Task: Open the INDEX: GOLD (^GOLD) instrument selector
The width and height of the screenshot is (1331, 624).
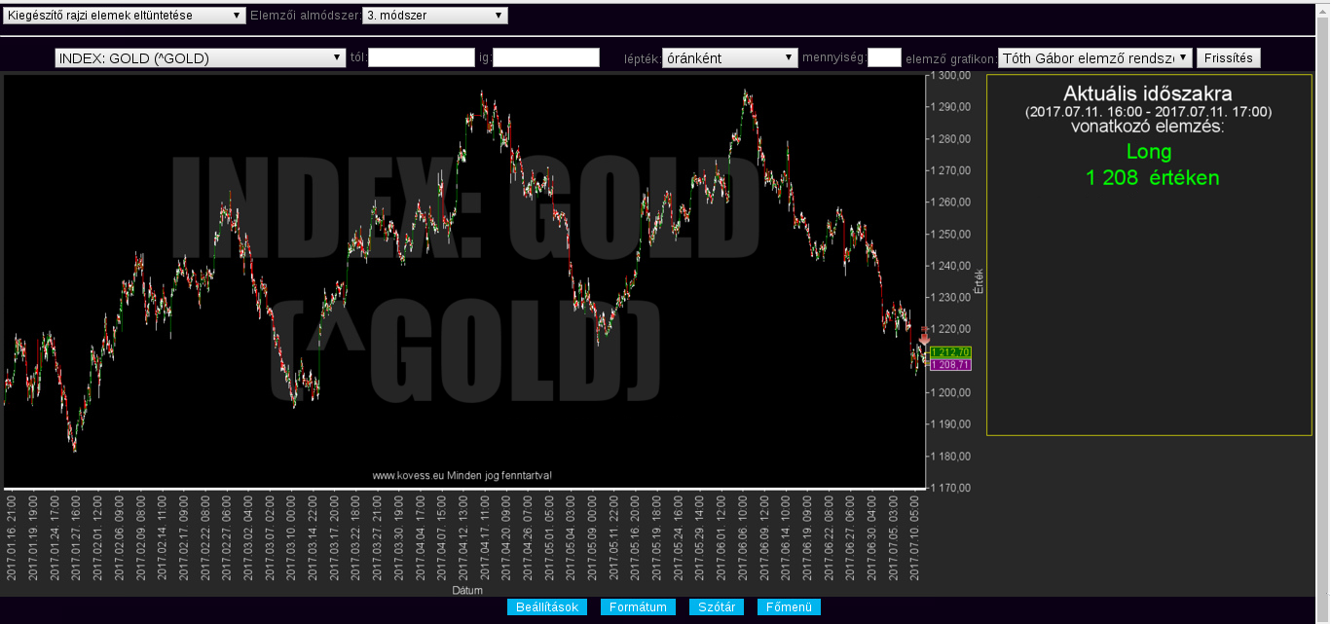Action: 201,58
